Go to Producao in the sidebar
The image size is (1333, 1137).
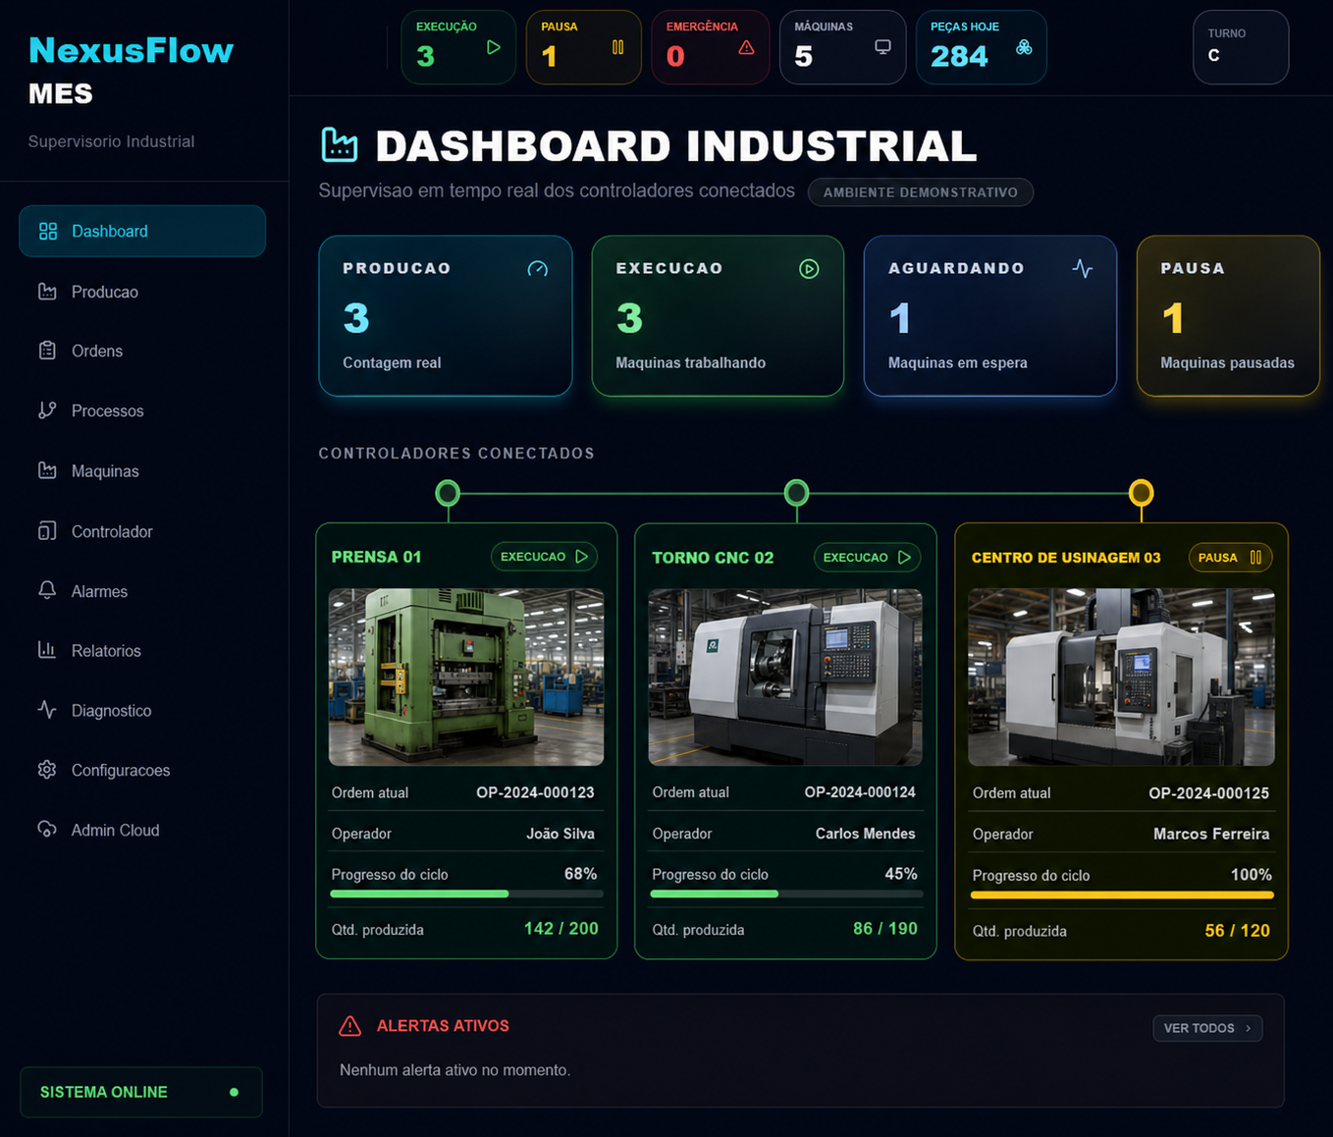[142, 292]
